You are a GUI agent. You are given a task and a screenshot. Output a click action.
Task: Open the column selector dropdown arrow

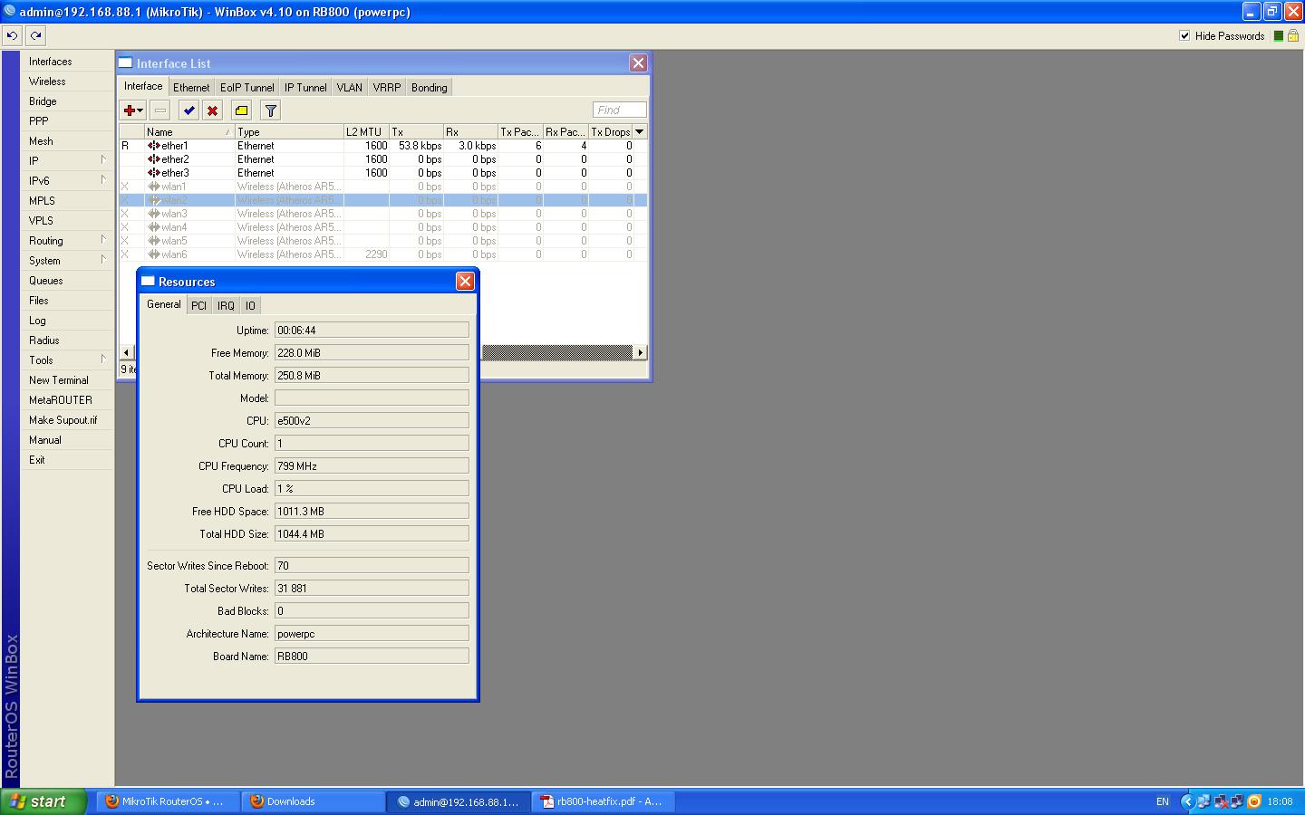point(639,131)
